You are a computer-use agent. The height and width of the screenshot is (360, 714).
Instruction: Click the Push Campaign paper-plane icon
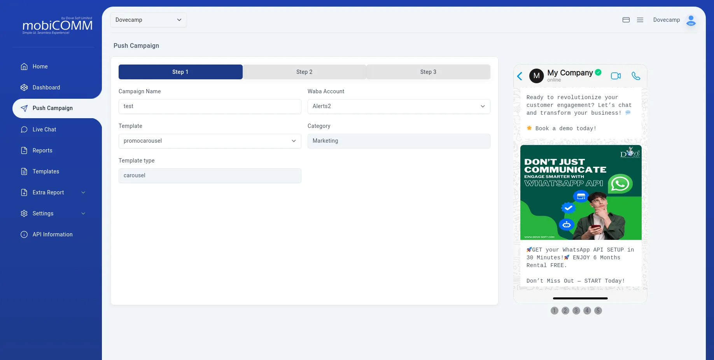(24, 108)
